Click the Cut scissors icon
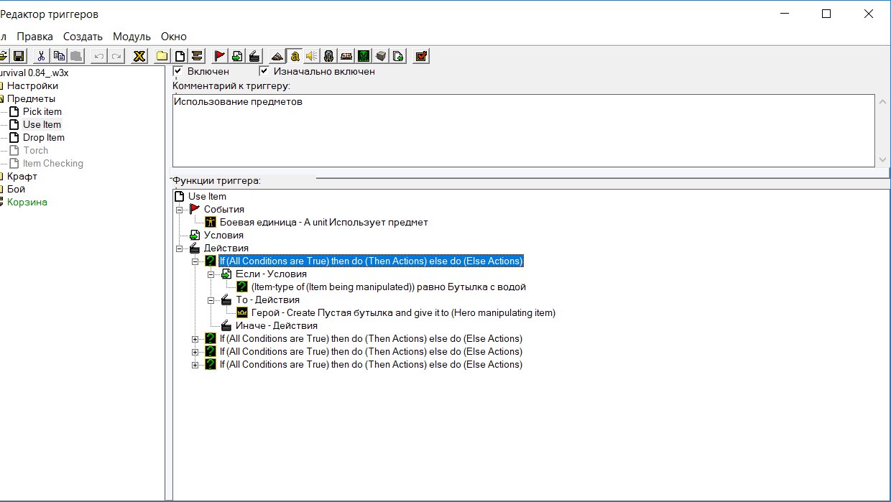 click(x=42, y=56)
